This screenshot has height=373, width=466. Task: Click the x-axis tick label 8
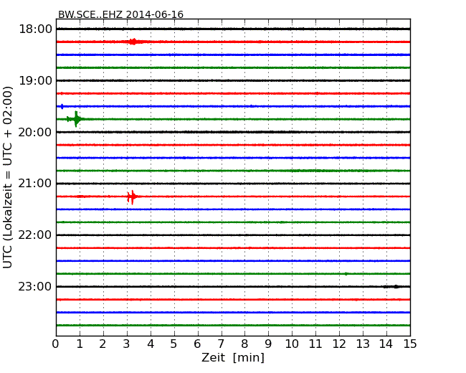coord(244,344)
